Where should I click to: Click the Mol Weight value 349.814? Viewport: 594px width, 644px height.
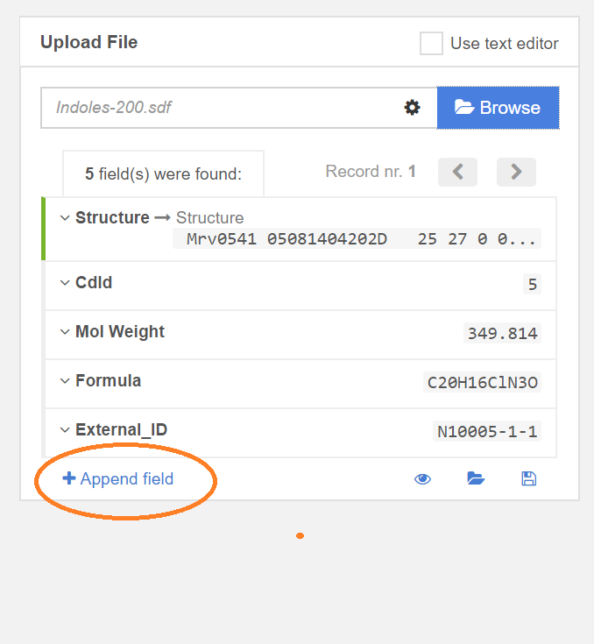[502, 333]
